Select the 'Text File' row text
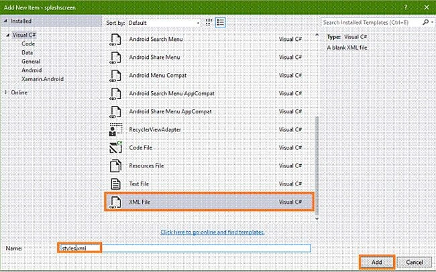 [139, 184]
